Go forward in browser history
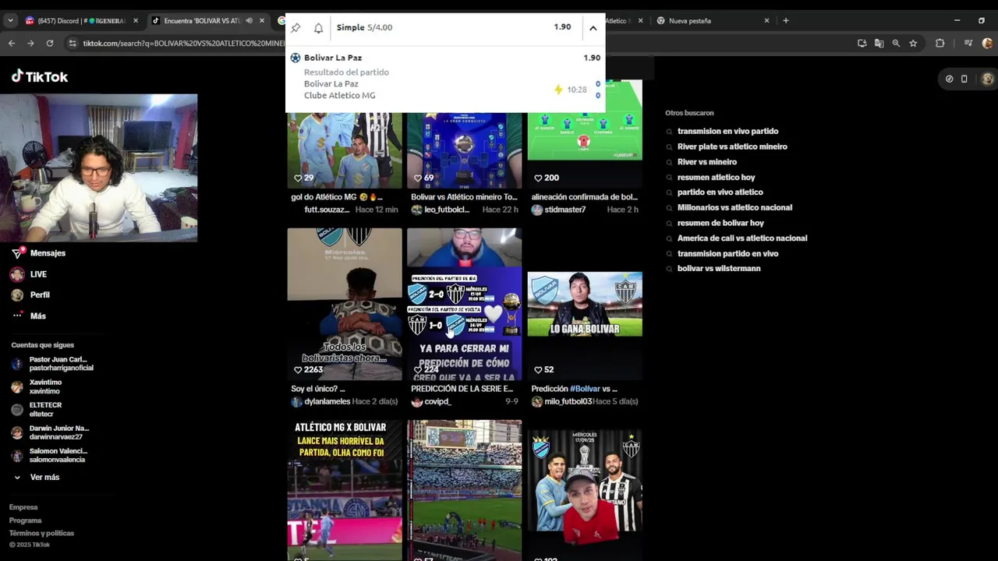Image resolution: width=998 pixels, height=561 pixels. coord(30,43)
